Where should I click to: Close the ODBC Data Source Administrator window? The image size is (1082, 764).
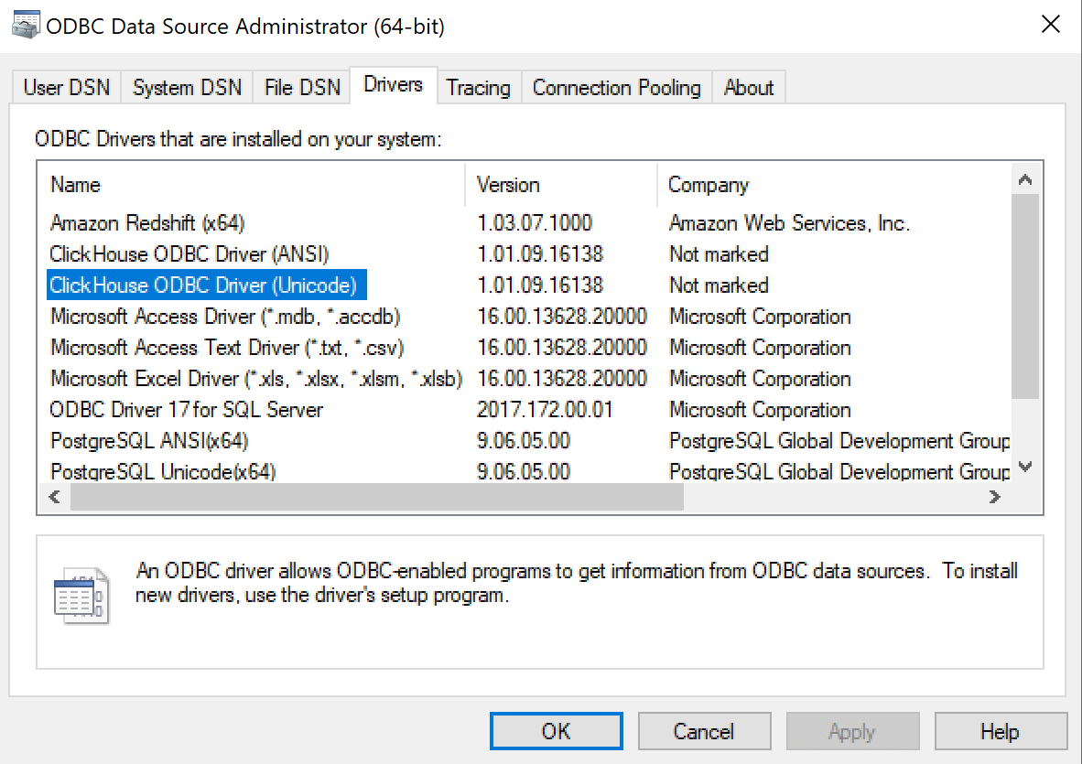(x=1050, y=25)
